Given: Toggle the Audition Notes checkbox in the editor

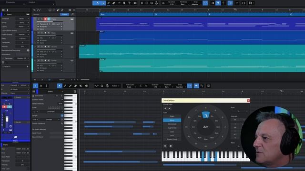Looking at the screenshot, I should pyautogui.click(x=62, y=100).
